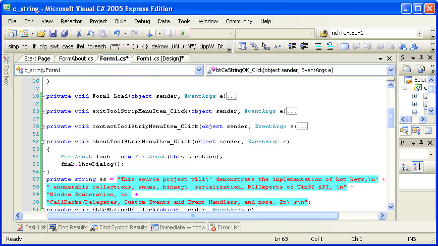Pin the Solution Explorer panel
The image size is (438, 246).
tap(421, 57)
